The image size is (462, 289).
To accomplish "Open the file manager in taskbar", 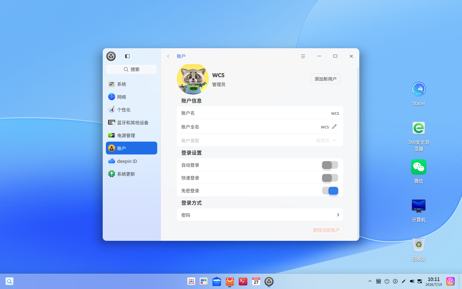I will point(217,282).
